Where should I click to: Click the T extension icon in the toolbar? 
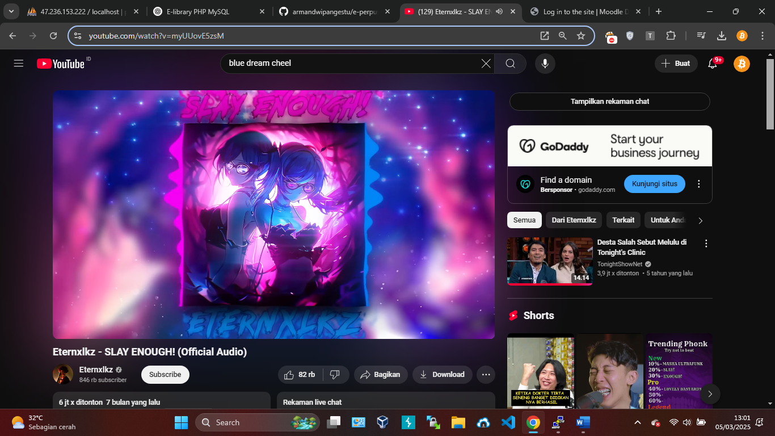click(x=650, y=36)
